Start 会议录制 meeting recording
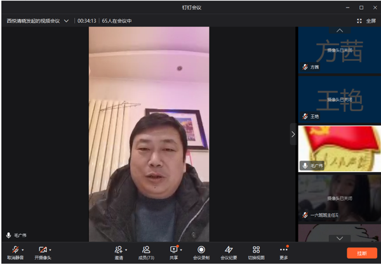Screen dimensions: 381x264 201,250
